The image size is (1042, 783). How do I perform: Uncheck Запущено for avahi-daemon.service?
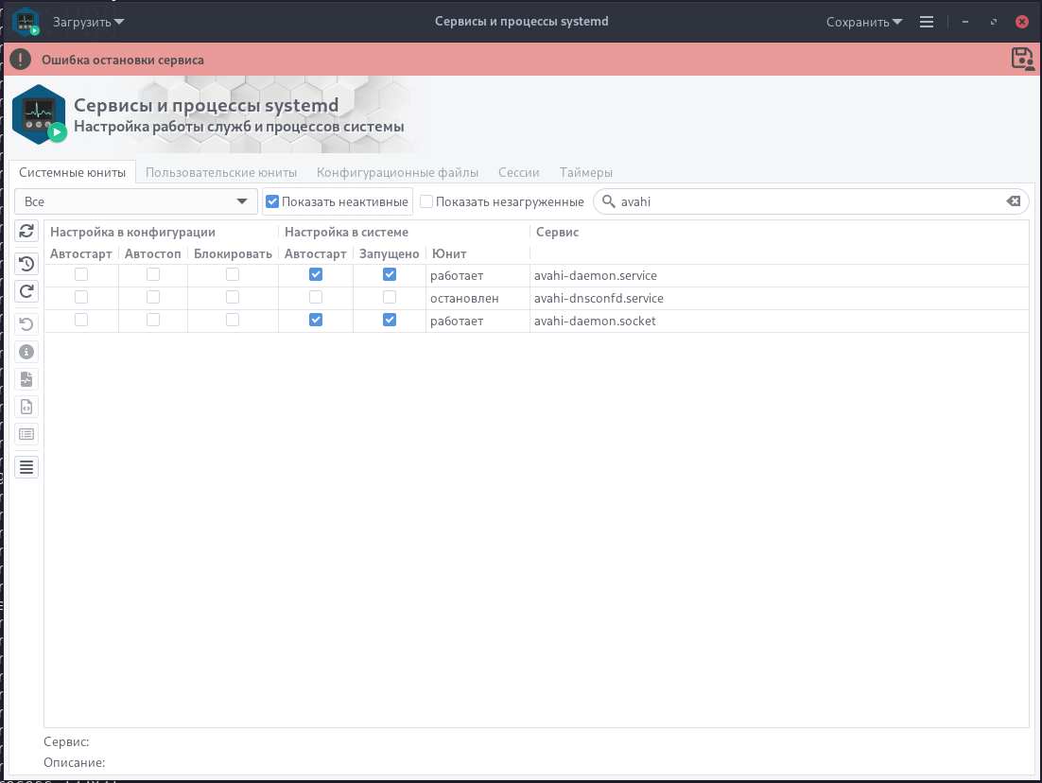(390, 275)
